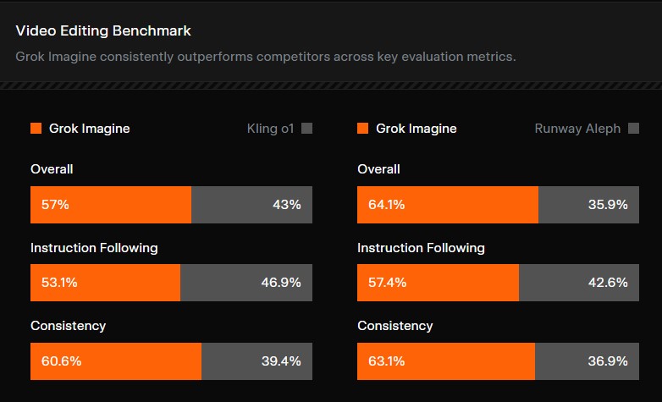Click the orange 64.1% Overall bar
662x402 pixels.
pyautogui.click(x=448, y=205)
